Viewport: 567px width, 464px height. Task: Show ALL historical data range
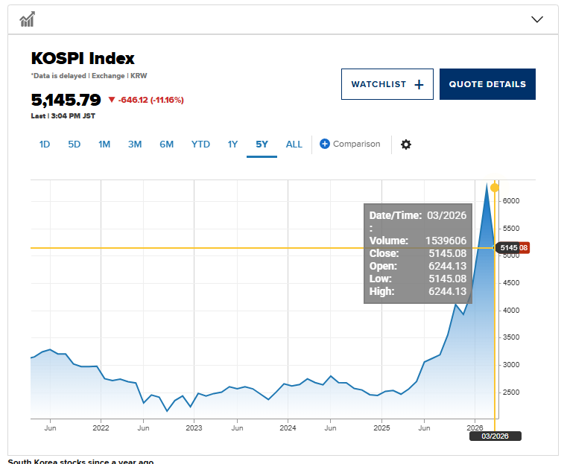click(294, 144)
